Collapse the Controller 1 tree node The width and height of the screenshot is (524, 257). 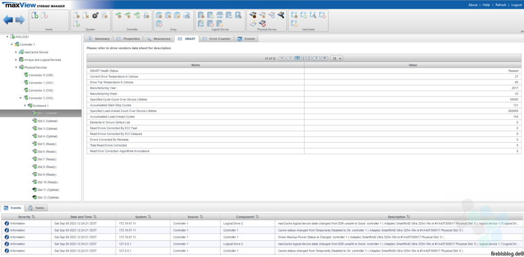pos(12,44)
